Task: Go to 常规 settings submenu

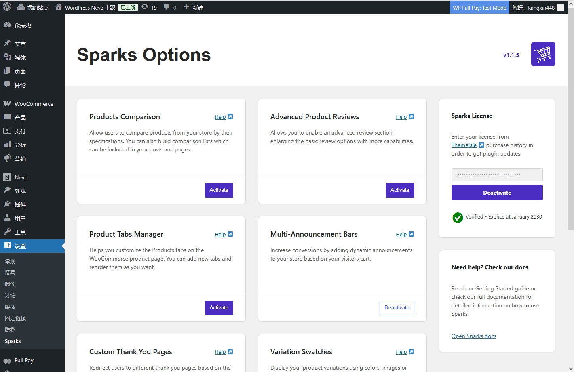Action: pos(10,261)
